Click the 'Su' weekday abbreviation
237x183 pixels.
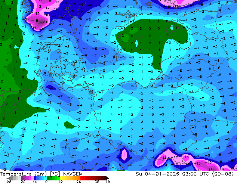click(139, 174)
